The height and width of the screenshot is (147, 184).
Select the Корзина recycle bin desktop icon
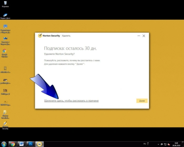pos(5,4)
